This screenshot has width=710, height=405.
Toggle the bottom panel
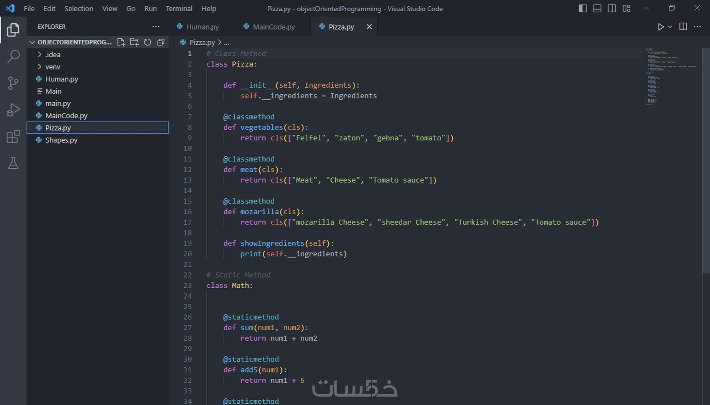(597, 8)
